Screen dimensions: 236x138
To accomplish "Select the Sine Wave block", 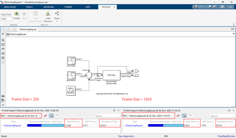I will coord(71,60).
